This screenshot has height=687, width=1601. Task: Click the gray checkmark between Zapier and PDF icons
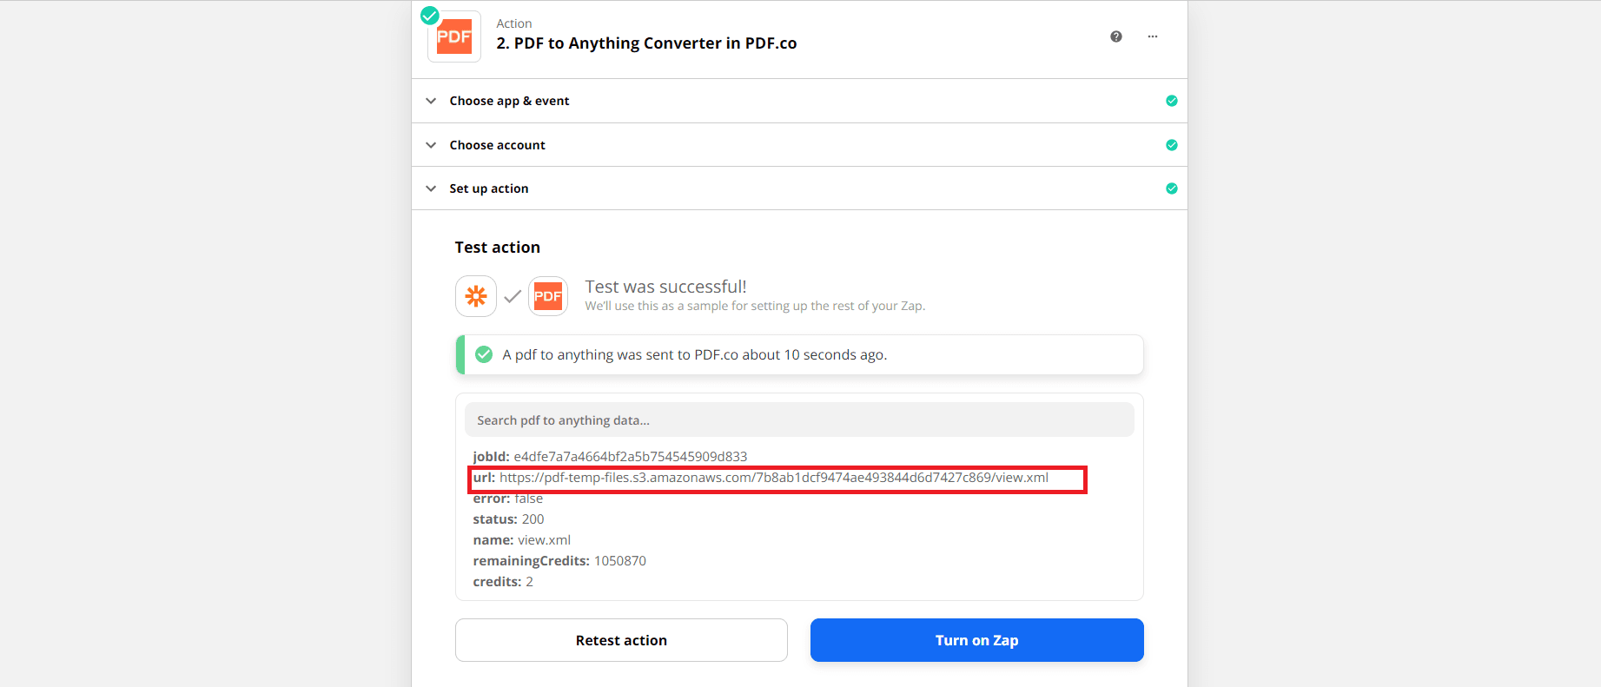pyautogui.click(x=513, y=296)
